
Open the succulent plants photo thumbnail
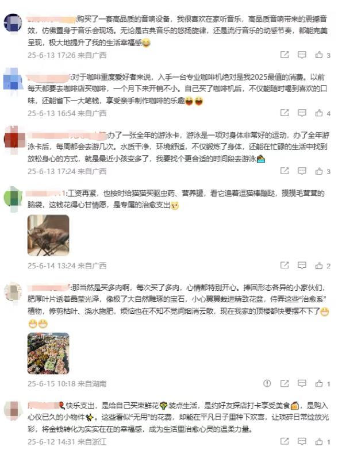click(x=48, y=353)
